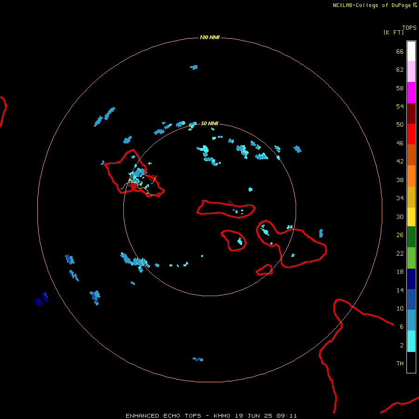The height and width of the screenshot is (419, 419).
Task: Click the [K FT] units label
Action: pos(393,32)
